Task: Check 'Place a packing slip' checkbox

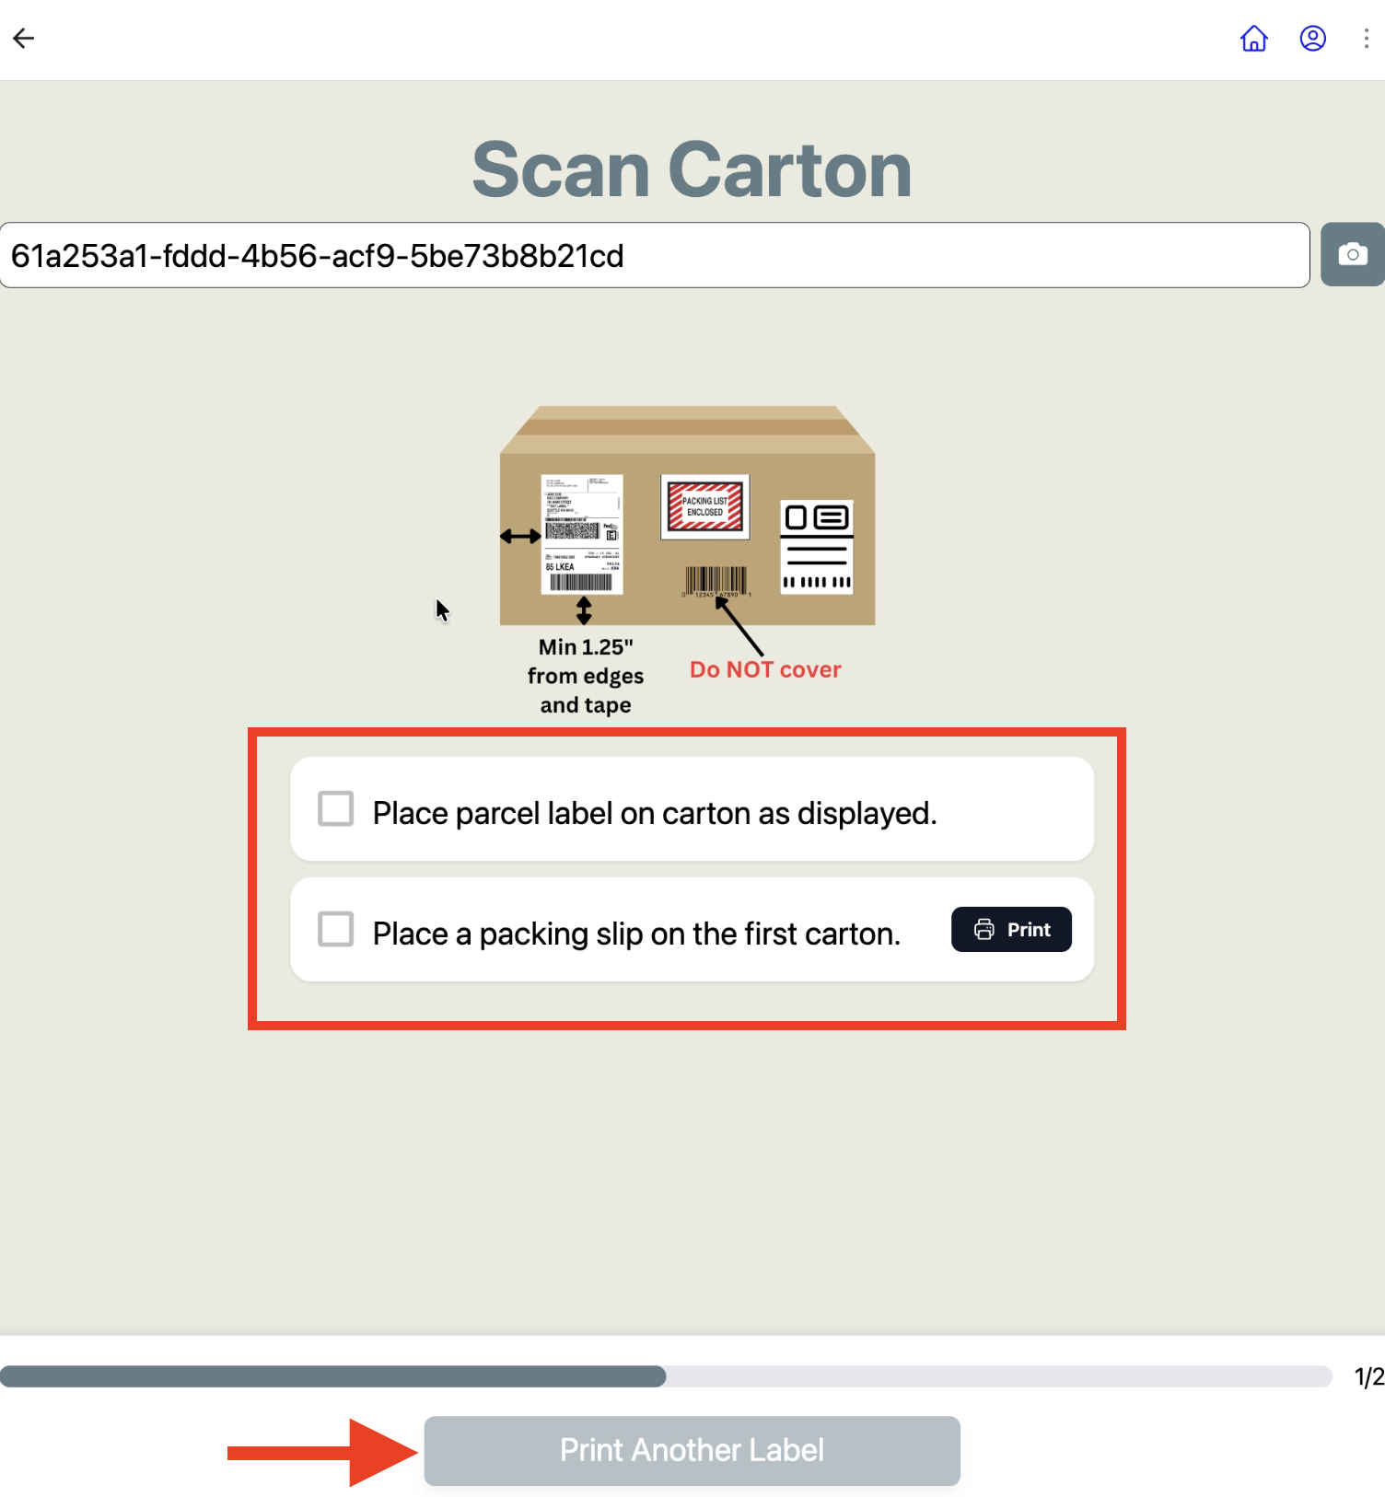Action: [x=336, y=929]
